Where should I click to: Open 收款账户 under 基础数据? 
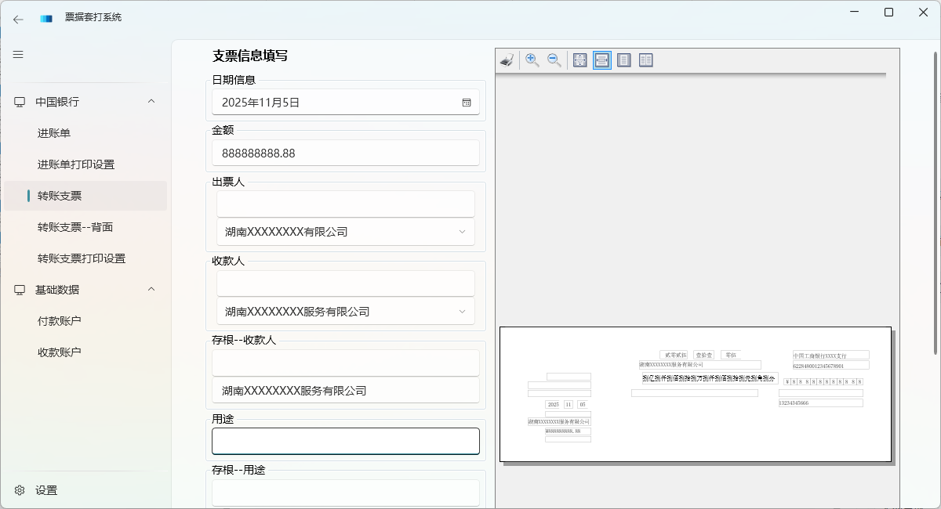(x=85, y=352)
